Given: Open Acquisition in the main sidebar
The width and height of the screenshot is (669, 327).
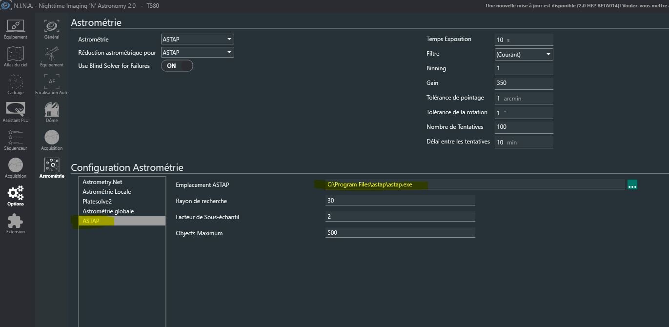Looking at the screenshot, I should (16, 168).
